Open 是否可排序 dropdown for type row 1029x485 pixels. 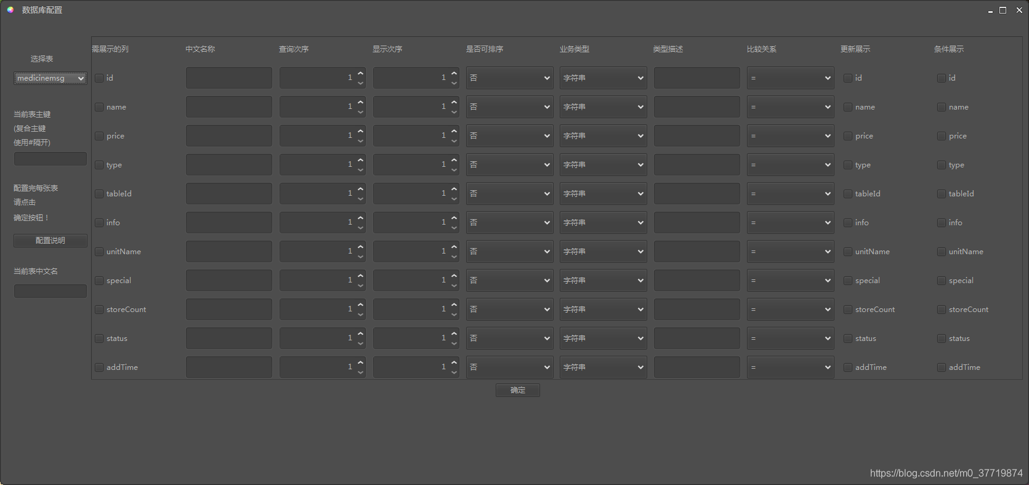[509, 165]
